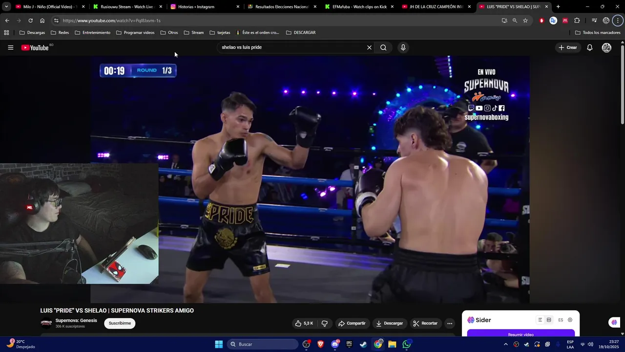The image size is (625, 352).
Task: Open Entretenimiento bookmarks folder
Action: click(x=93, y=33)
